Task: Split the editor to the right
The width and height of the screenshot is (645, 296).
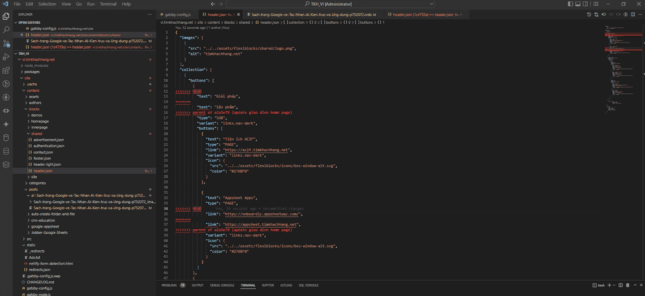Action: tap(632, 14)
